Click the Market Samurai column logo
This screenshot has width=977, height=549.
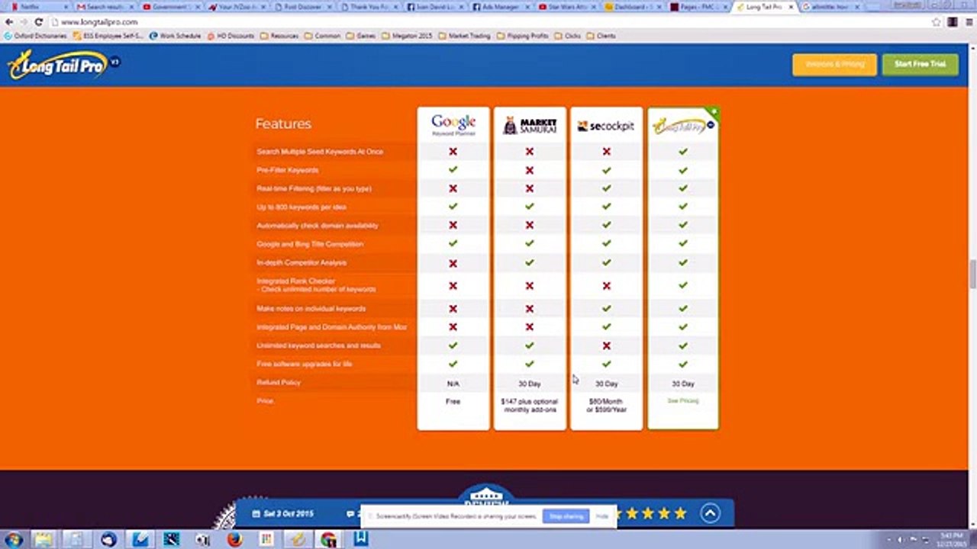530,126
